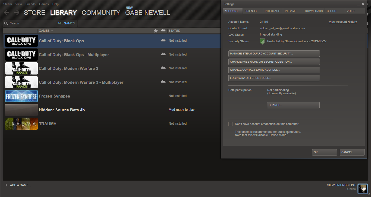Open the ALL GAMES filter dropdown
The height and width of the screenshot is (197, 371).
pyautogui.click(x=66, y=23)
